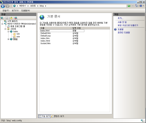Select Default.htm in the document list
The width and height of the screenshot is (146, 123).
click(62, 33)
